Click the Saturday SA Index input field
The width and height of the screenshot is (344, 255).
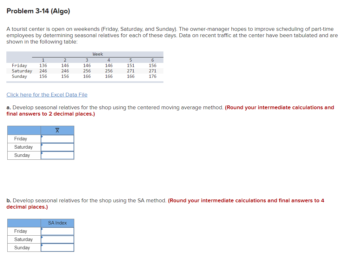58,239
